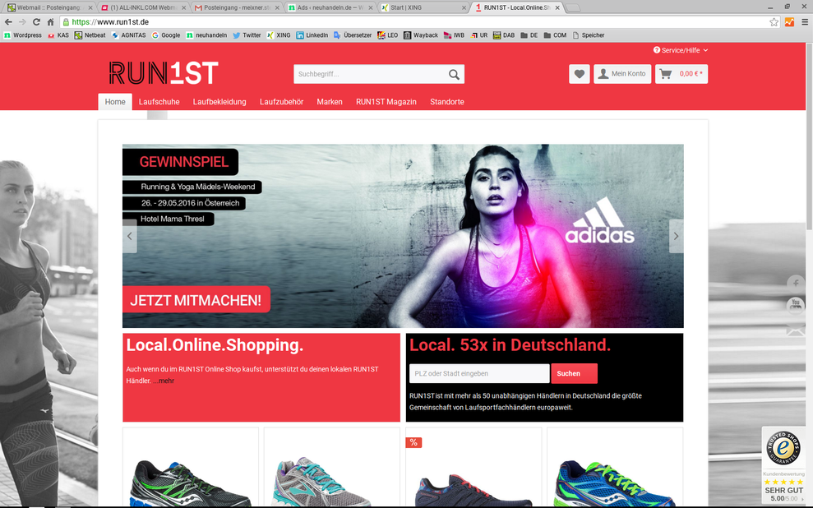
Task: Open Speicher bookmark
Action: [589, 35]
